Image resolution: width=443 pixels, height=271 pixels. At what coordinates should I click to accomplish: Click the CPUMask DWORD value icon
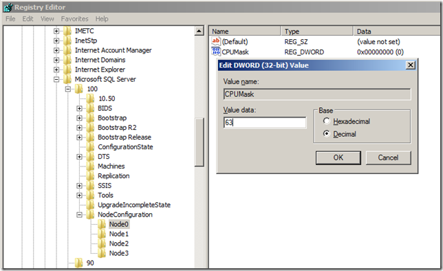click(x=216, y=52)
